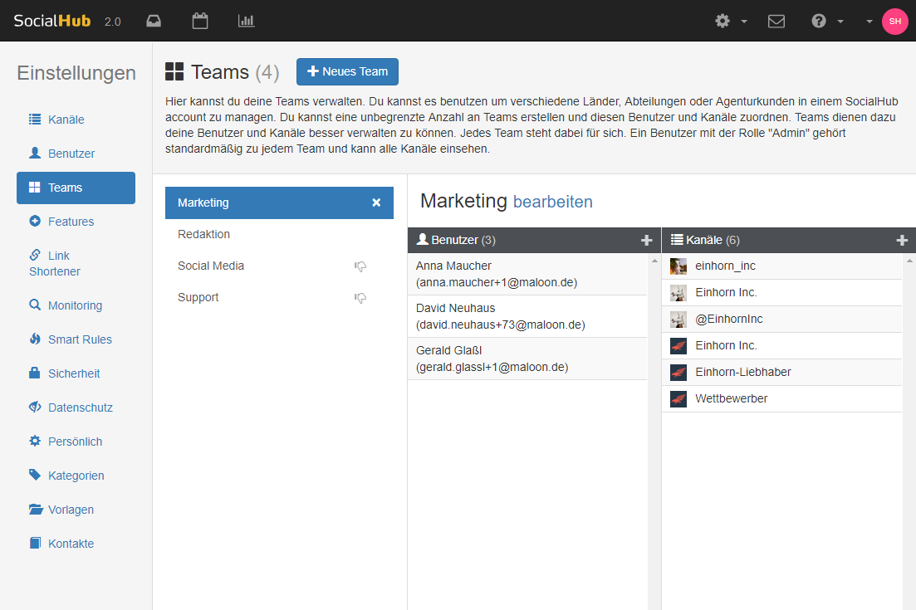Select user Anna Maucher

tap(527, 275)
